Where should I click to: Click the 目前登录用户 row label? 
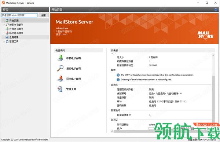[x=124, y=115]
